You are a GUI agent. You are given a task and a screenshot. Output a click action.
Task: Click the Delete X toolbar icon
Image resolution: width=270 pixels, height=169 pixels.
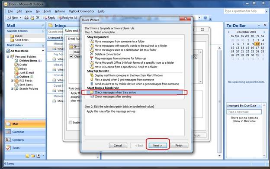pos(38,18)
